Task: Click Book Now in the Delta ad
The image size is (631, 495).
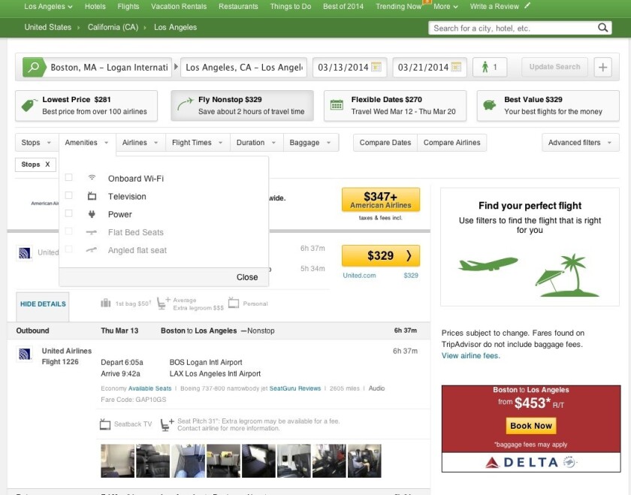Action: [531, 426]
